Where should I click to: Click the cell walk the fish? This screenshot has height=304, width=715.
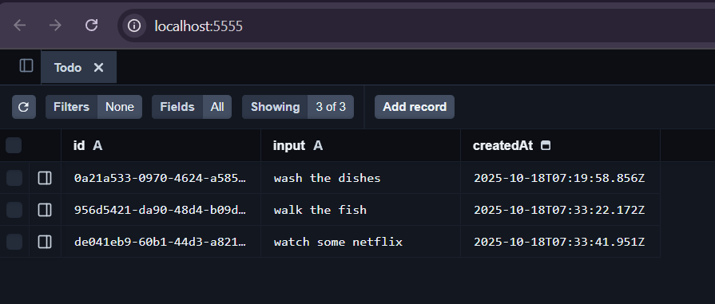[360, 210]
